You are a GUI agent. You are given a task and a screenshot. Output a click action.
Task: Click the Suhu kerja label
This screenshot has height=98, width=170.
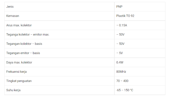pos(13,90)
